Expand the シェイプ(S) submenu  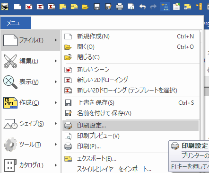[x=31, y=124]
